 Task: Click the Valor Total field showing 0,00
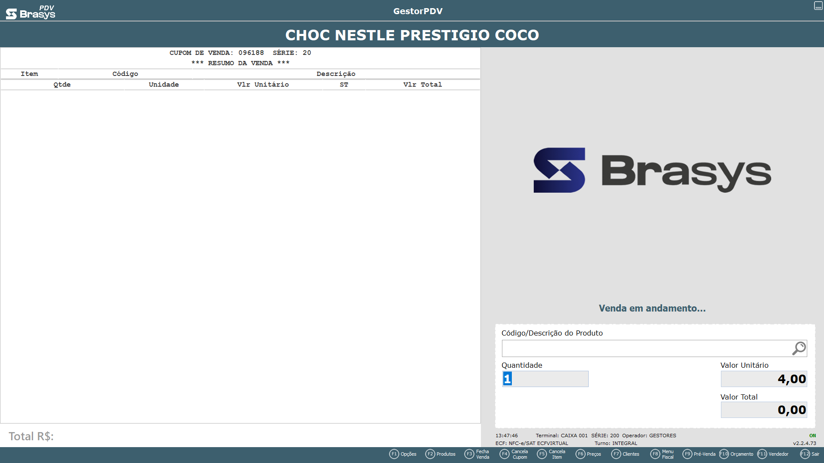coord(764,410)
